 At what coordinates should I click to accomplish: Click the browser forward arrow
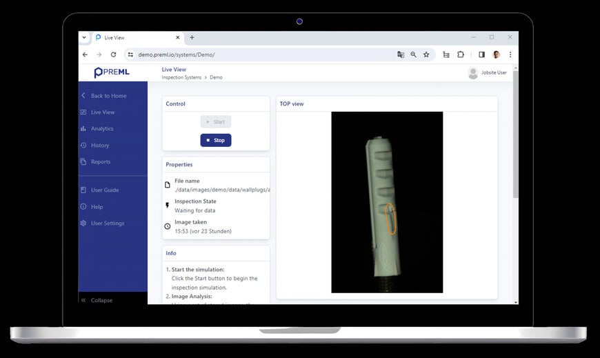pos(99,54)
